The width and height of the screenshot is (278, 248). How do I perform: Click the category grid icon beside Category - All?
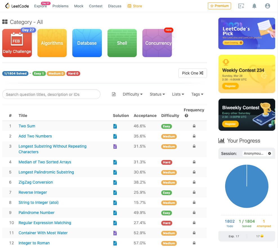[5, 22]
